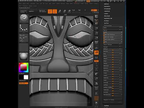Activate the Quick Sketch tool
The width and height of the screenshot is (144, 108).
(43, 11)
